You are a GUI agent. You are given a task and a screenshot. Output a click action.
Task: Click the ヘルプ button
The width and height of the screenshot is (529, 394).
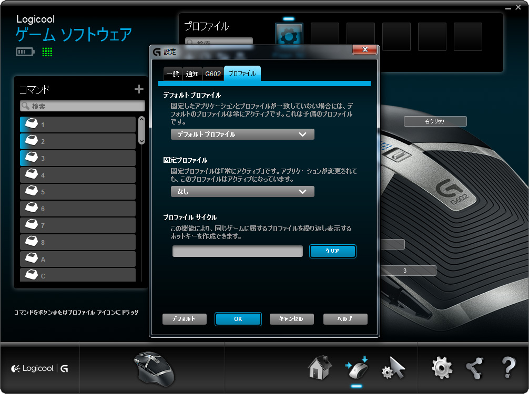(345, 319)
